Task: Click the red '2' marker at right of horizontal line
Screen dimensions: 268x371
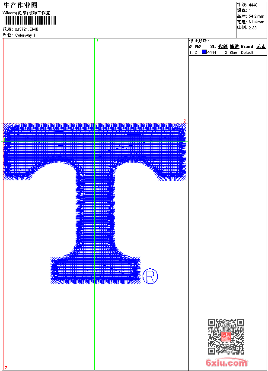Action: (x=184, y=121)
